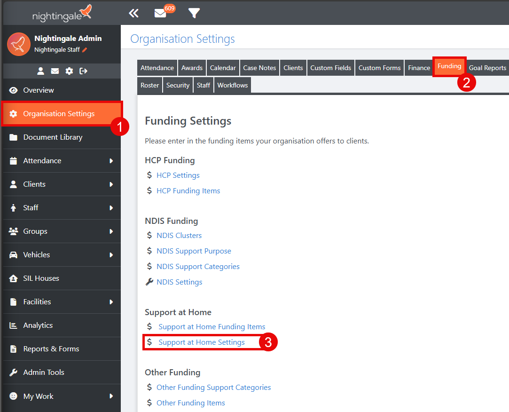Click the Clients person icon in the sidebar
This screenshot has height=412, width=509.
click(13, 184)
